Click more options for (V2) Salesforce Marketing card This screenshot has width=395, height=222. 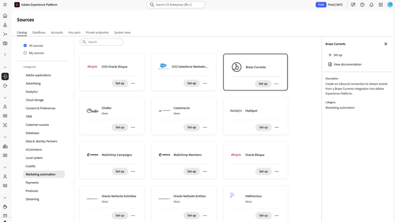click(205, 83)
